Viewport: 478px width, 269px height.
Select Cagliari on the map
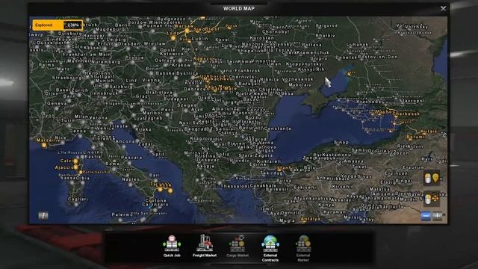pyautogui.click(x=78, y=199)
